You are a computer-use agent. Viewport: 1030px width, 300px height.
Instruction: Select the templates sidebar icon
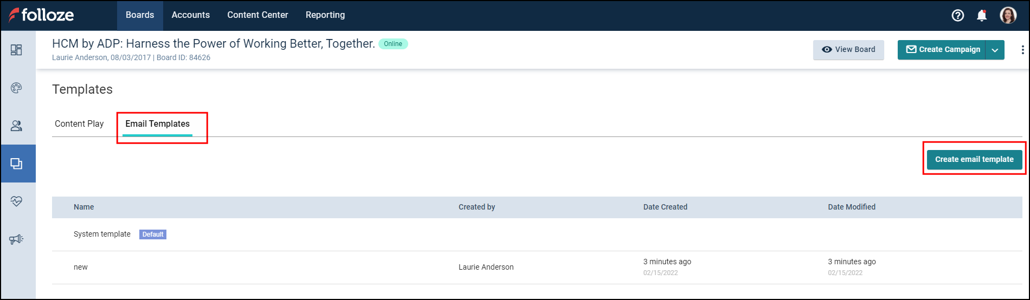pyautogui.click(x=16, y=164)
